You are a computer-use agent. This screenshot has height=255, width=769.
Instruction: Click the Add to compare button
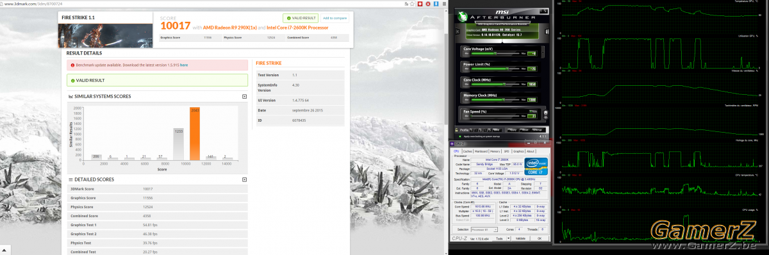(335, 18)
